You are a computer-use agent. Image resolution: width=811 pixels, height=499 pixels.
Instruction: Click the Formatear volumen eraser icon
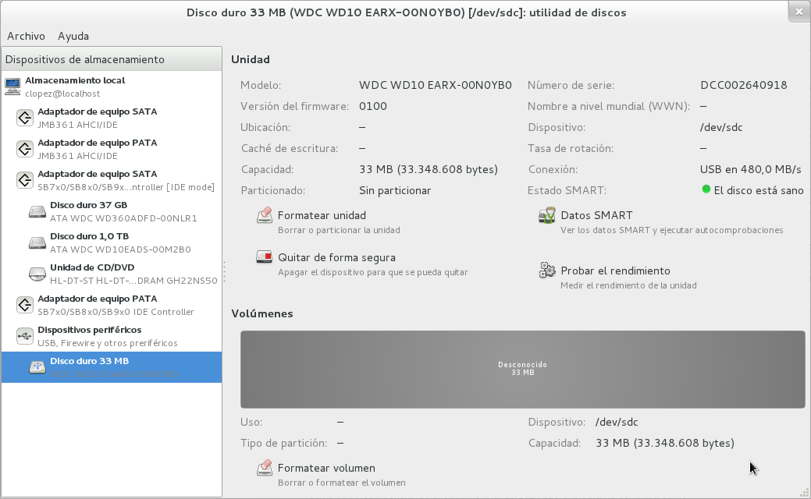[x=265, y=468]
